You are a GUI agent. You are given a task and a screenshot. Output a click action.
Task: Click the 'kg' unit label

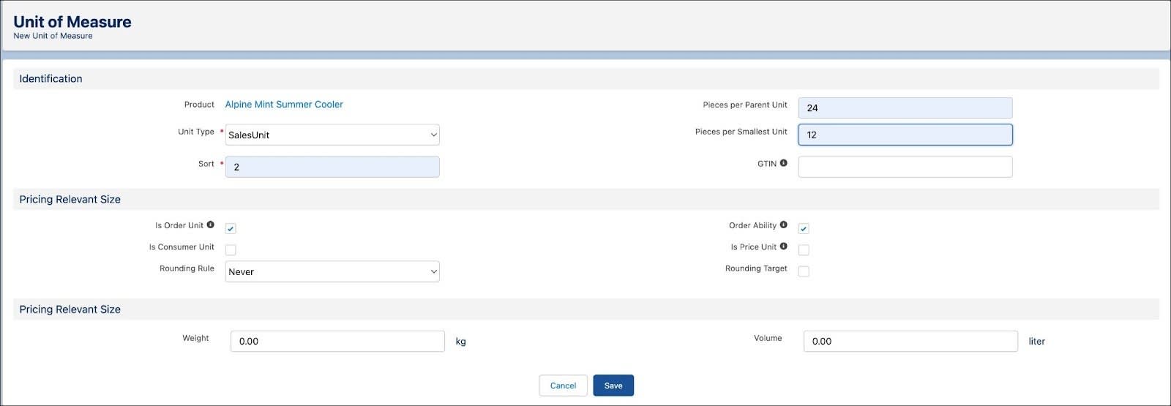click(460, 342)
